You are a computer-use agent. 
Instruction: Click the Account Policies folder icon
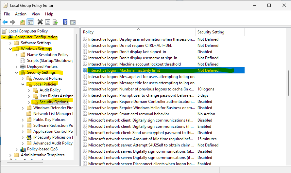[x=29, y=78]
